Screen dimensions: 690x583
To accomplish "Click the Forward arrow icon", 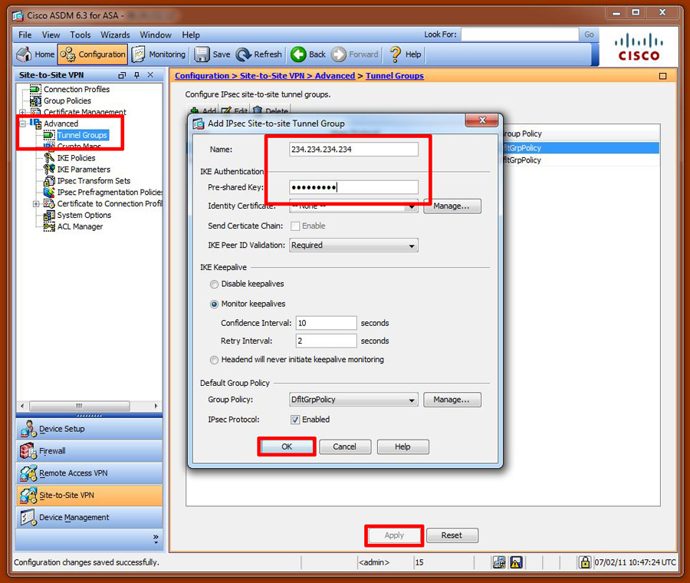I will [338, 54].
